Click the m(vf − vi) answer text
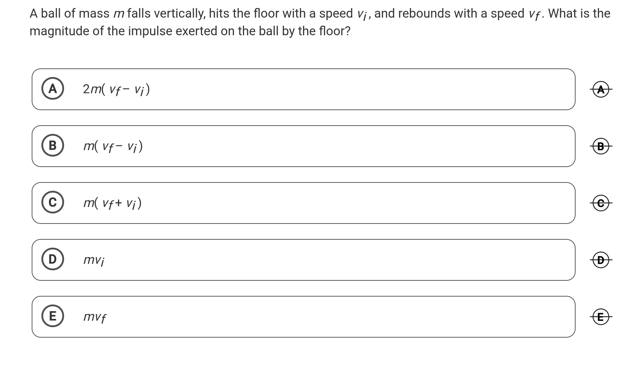Viewport: 640px width, 388px height. [x=113, y=146]
